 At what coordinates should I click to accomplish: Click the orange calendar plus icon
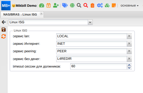click(48, 5)
